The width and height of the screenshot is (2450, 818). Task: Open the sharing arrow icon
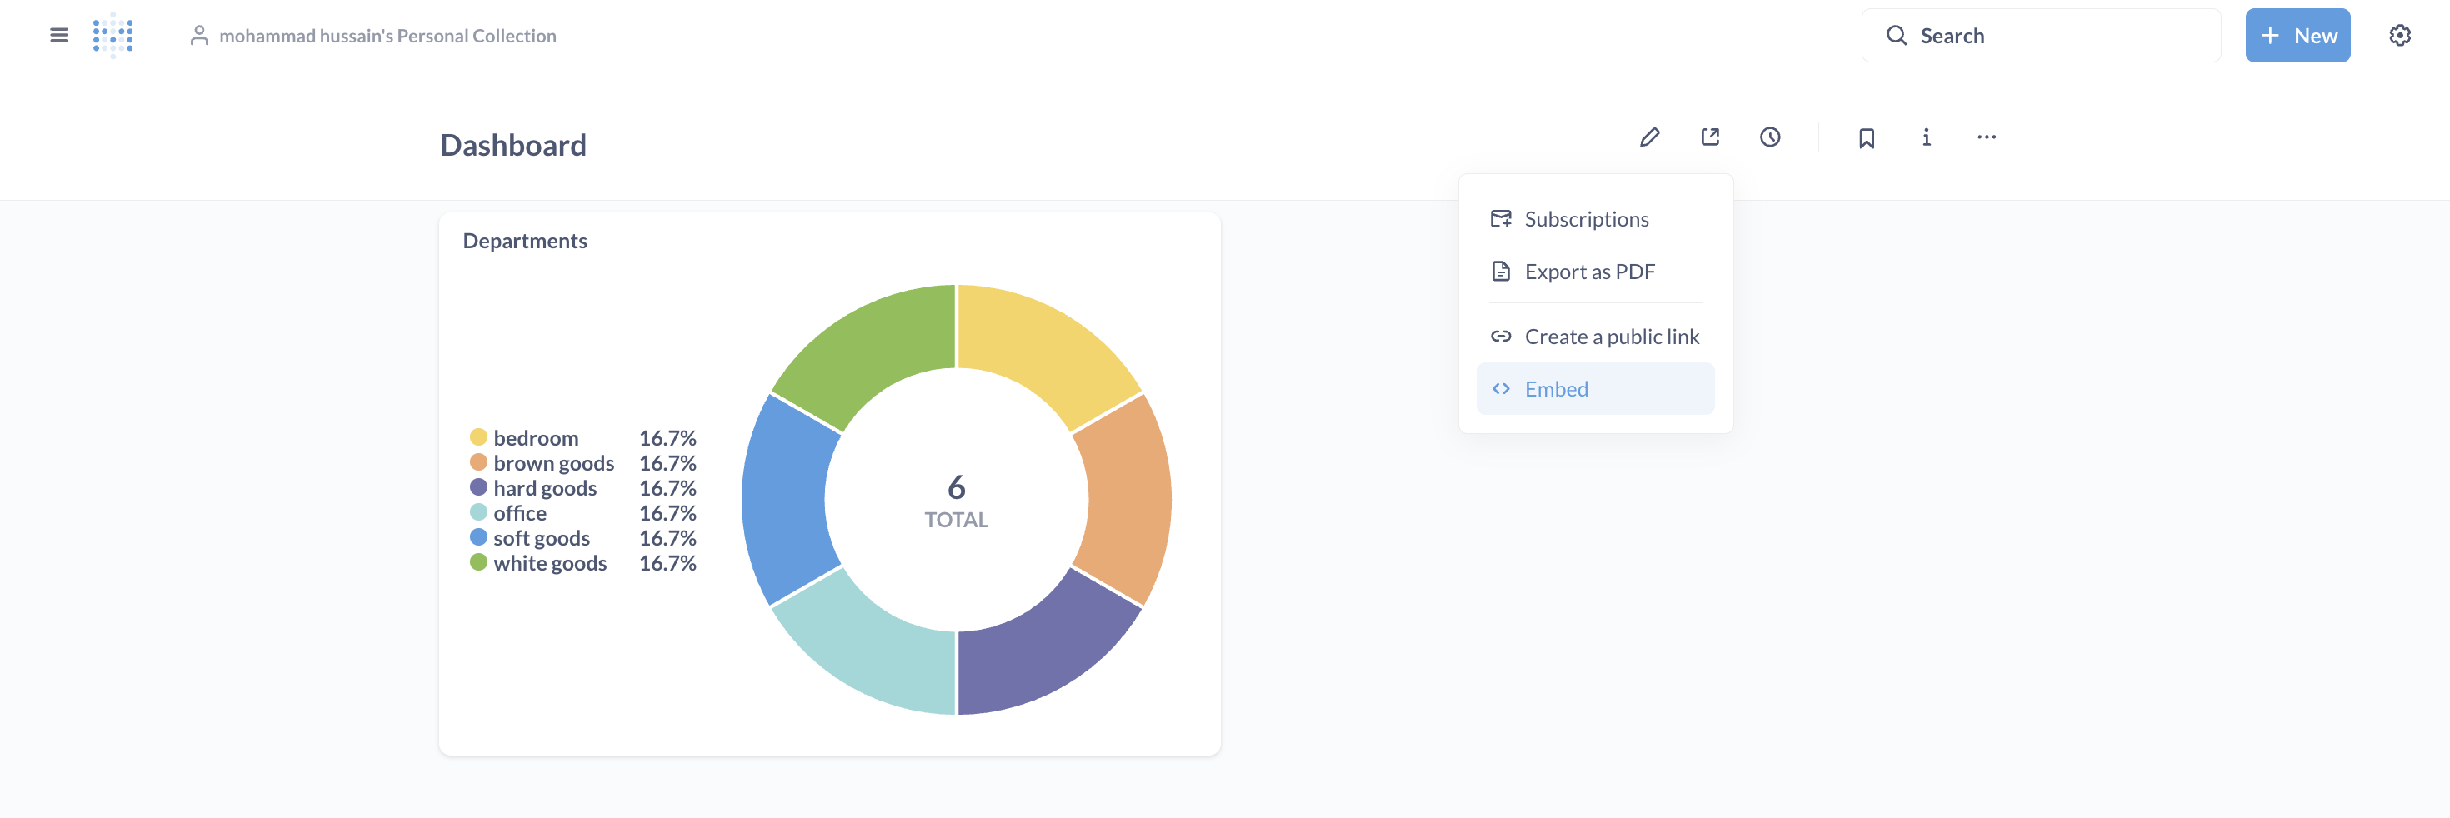click(x=1709, y=138)
